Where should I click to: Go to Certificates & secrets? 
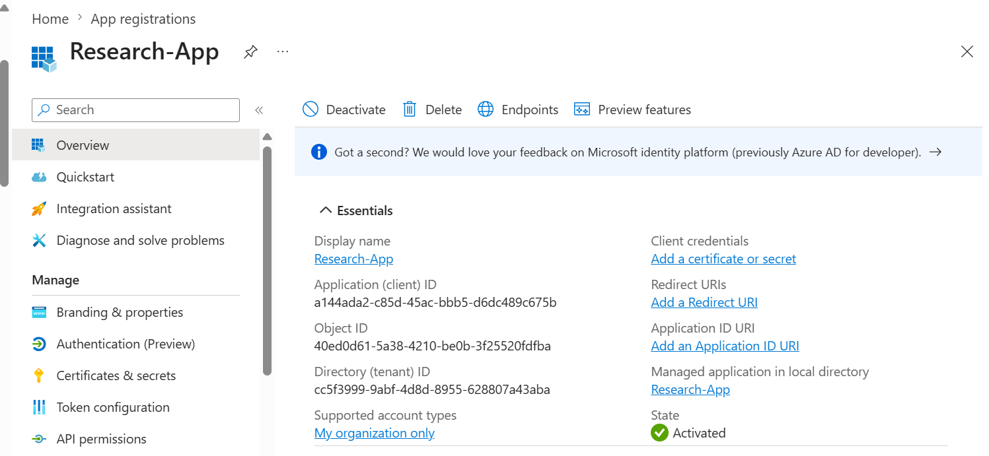pos(135,375)
